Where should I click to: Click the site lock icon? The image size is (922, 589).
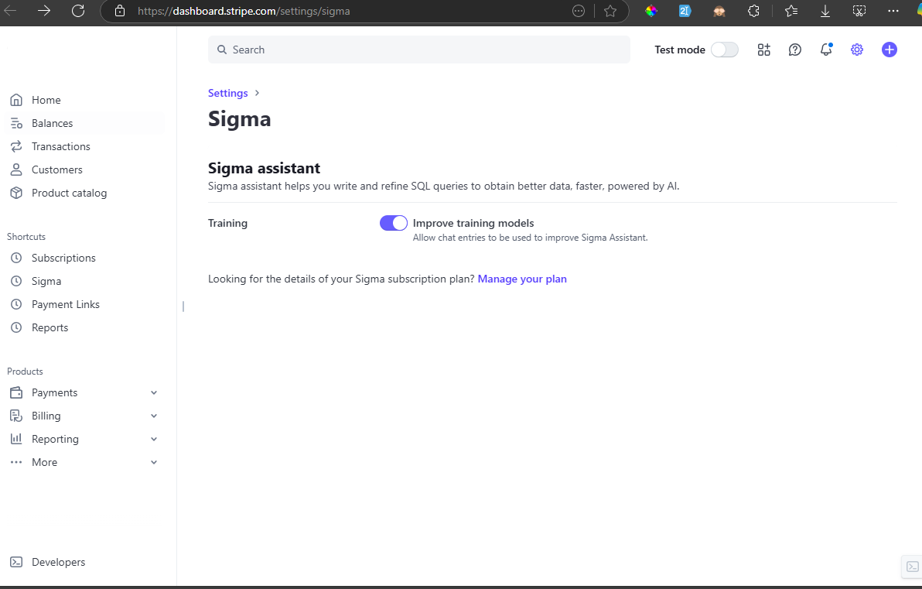coord(119,11)
